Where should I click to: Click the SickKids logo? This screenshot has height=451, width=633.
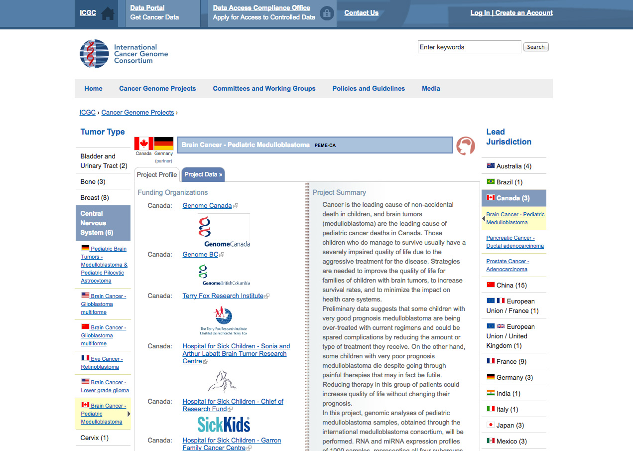[x=224, y=425]
